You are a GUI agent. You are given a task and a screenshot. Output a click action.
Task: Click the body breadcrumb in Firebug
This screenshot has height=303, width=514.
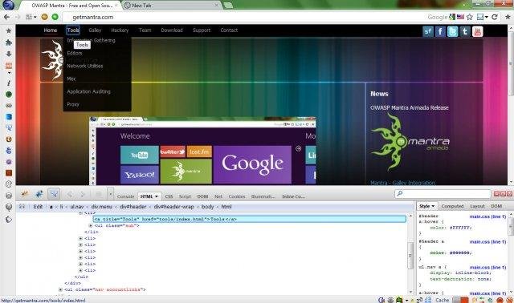point(207,207)
